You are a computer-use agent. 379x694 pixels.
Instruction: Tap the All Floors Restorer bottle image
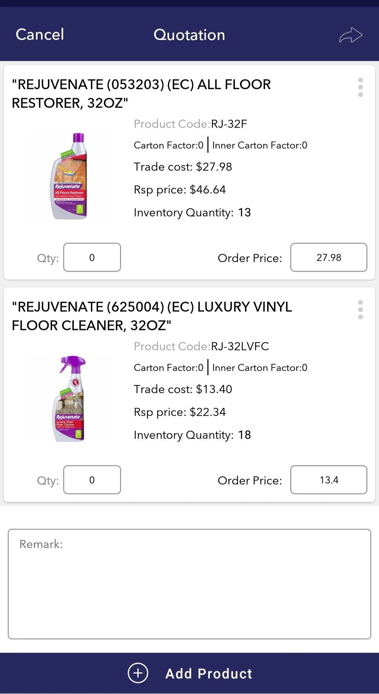click(69, 176)
